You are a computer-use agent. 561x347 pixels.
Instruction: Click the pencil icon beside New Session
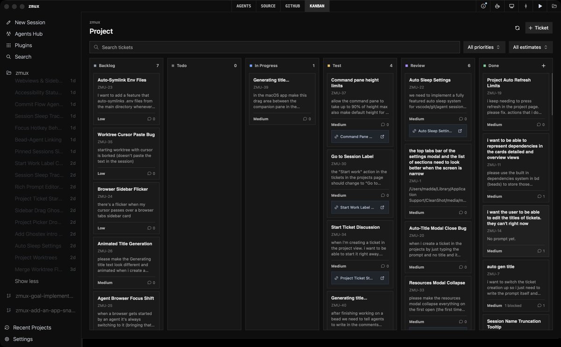coord(8,22)
